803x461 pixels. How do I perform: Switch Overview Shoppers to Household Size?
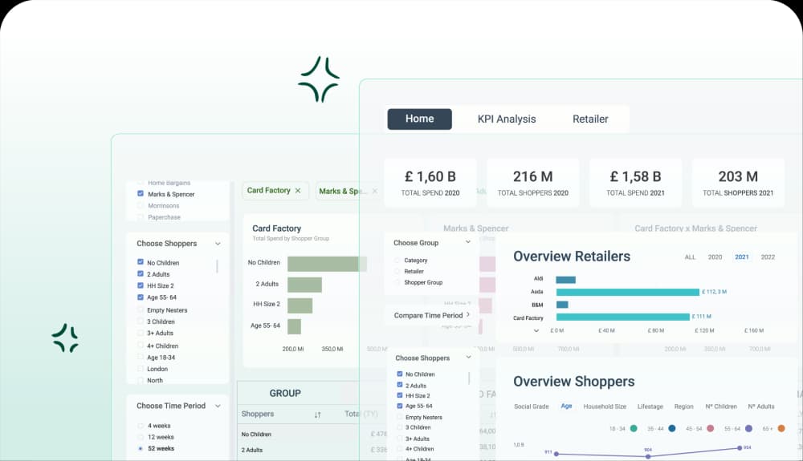pyautogui.click(x=605, y=406)
